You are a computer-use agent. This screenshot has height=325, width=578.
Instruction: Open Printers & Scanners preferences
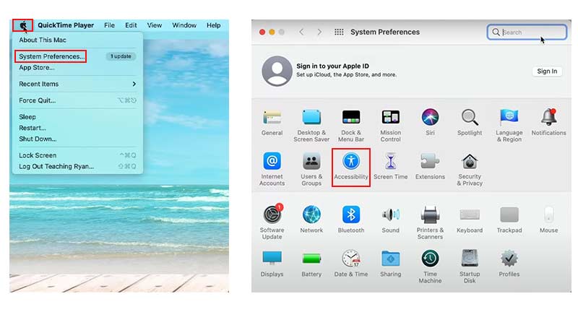pos(430,222)
